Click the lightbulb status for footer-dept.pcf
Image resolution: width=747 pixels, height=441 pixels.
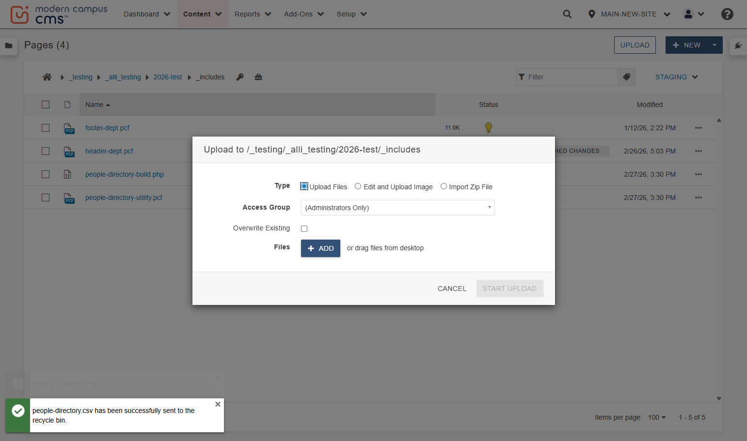pyautogui.click(x=489, y=128)
